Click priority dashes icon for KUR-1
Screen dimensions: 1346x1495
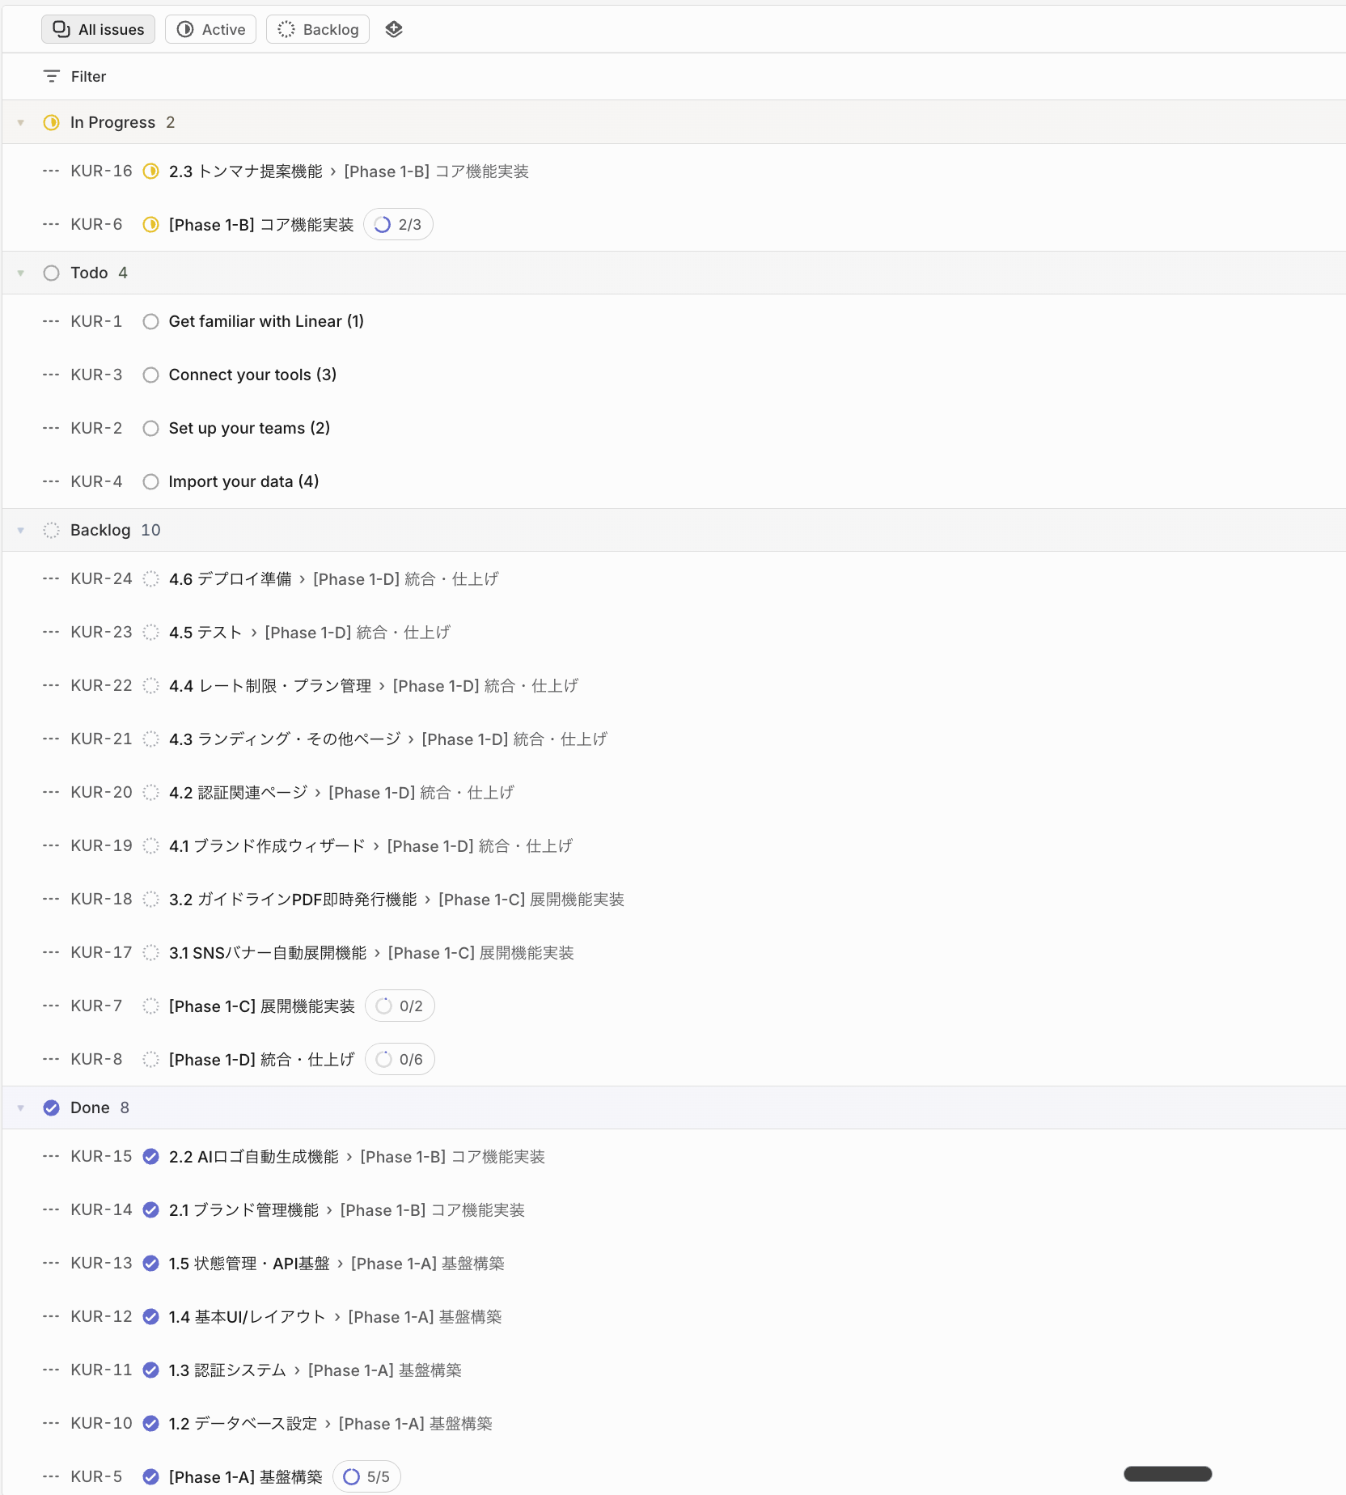[x=51, y=322]
